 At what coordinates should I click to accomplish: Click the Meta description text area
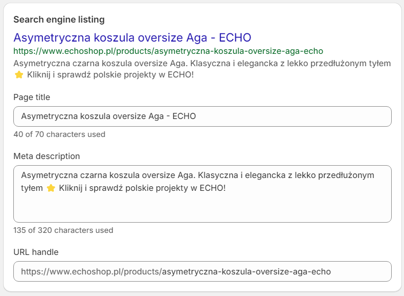(203, 194)
